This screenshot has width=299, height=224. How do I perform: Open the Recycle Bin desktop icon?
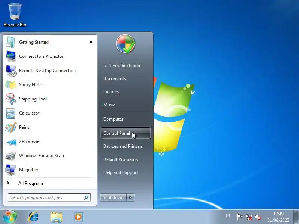(x=15, y=15)
